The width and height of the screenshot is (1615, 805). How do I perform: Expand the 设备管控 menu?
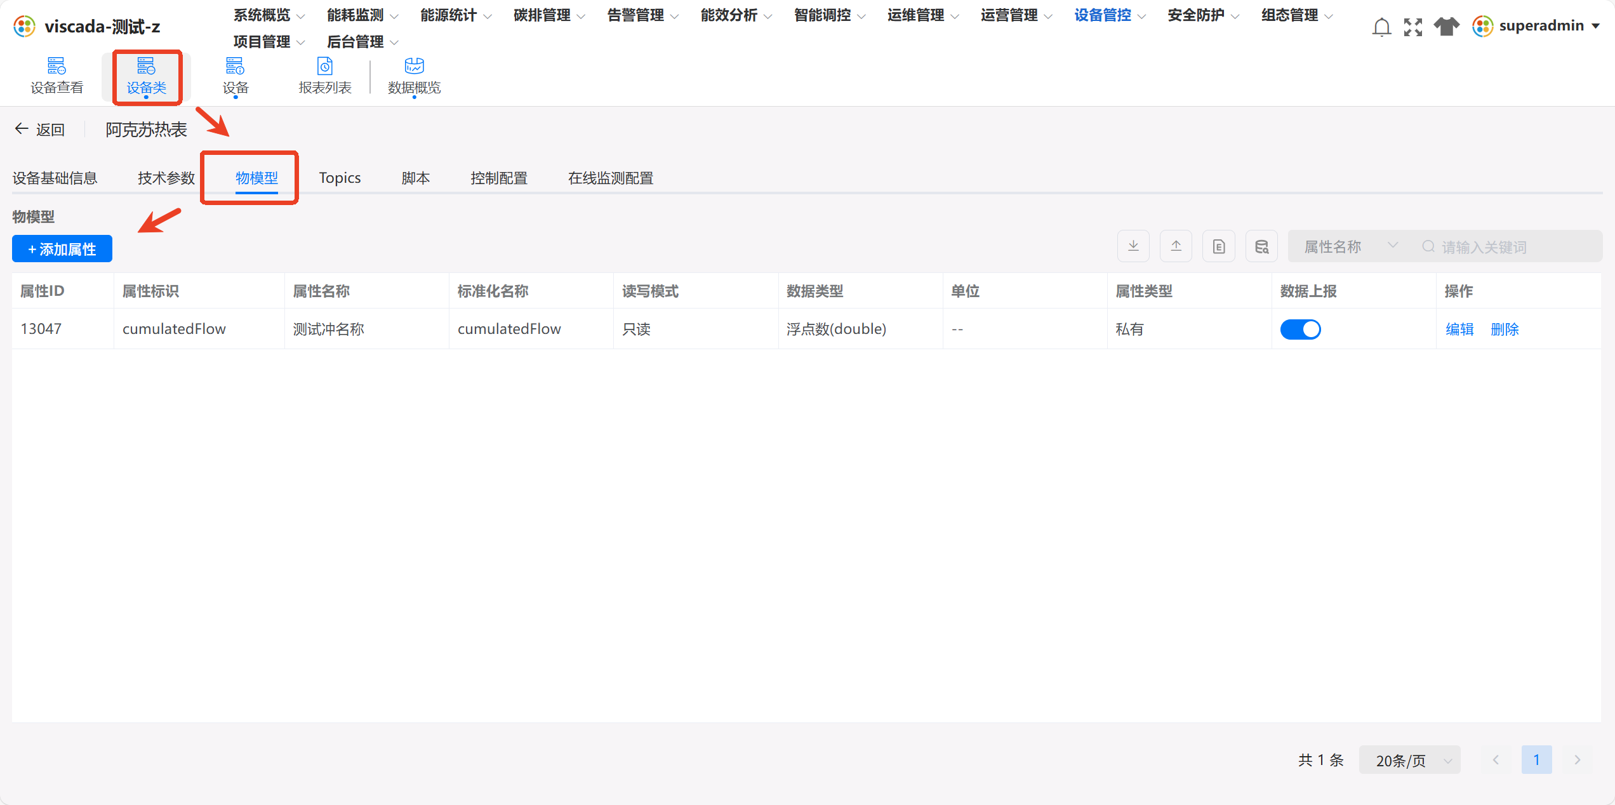[x=1110, y=15]
